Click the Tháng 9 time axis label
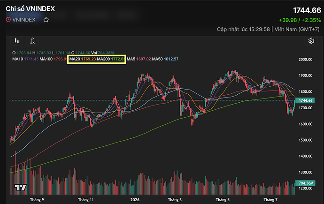 point(37,200)
